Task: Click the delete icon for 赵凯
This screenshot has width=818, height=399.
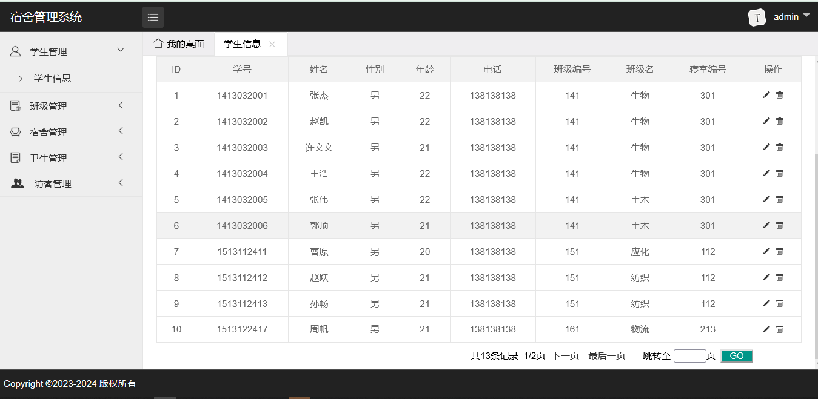Action: click(779, 120)
